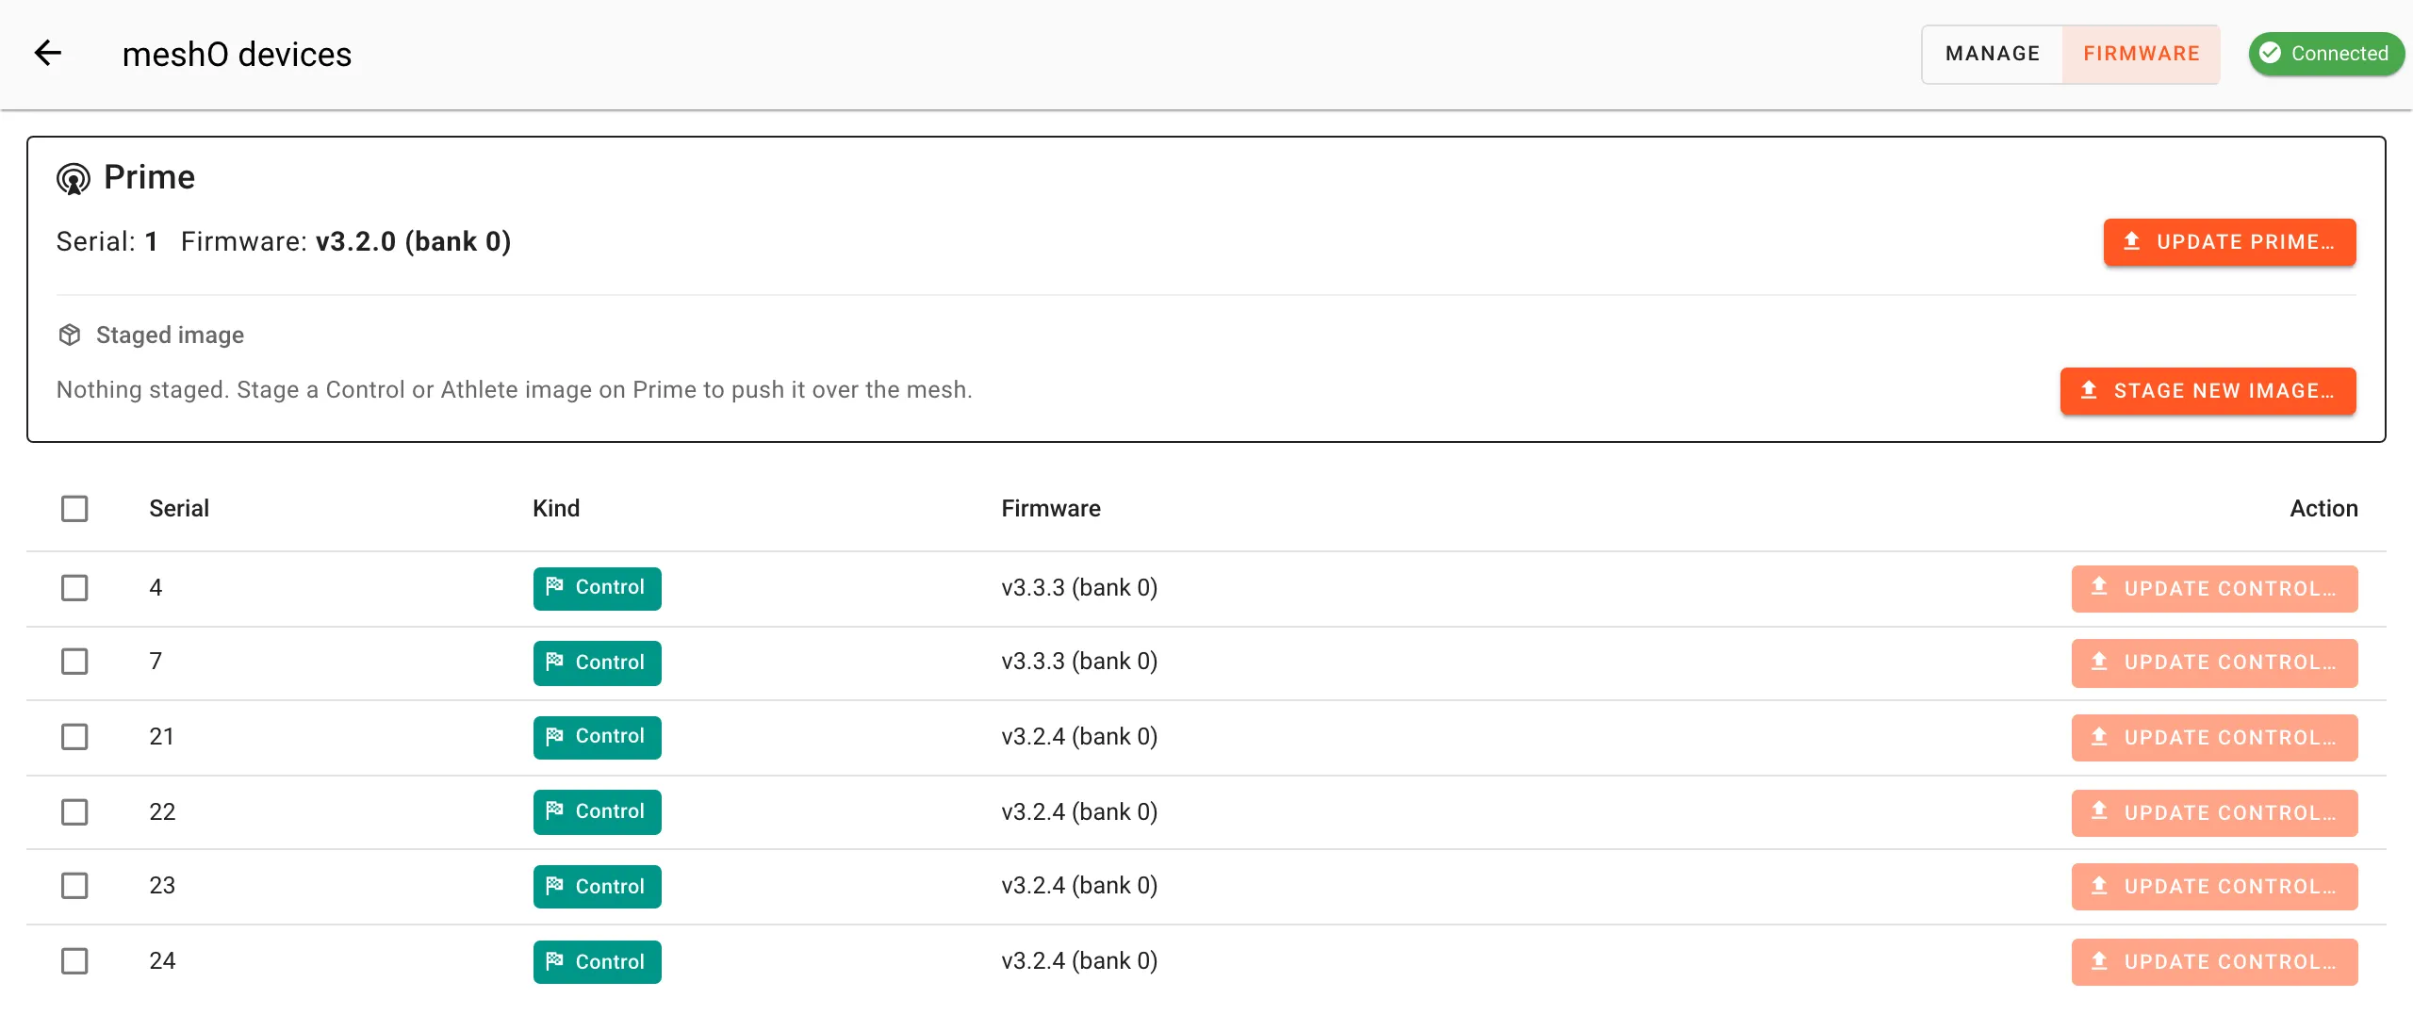Click the Control badge for serial 22
Screen dimensions: 2413x1031
597,811
